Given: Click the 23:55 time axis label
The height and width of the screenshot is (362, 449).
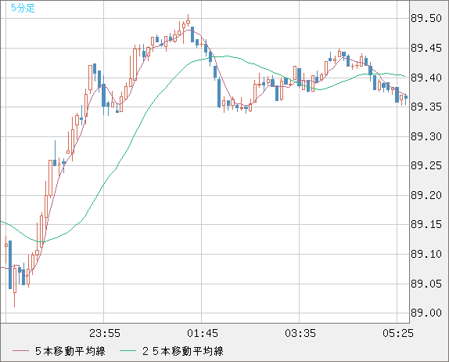Looking at the screenshot, I should click(105, 333).
